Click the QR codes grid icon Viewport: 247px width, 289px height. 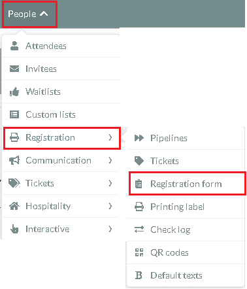point(139,252)
